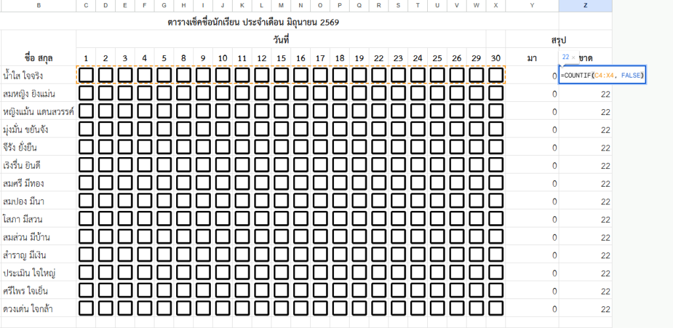Screen dimensions: 673x328
Task: Tick day 30 checkbox for ดวงเด่น ใจกล้า
Action: point(496,309)
